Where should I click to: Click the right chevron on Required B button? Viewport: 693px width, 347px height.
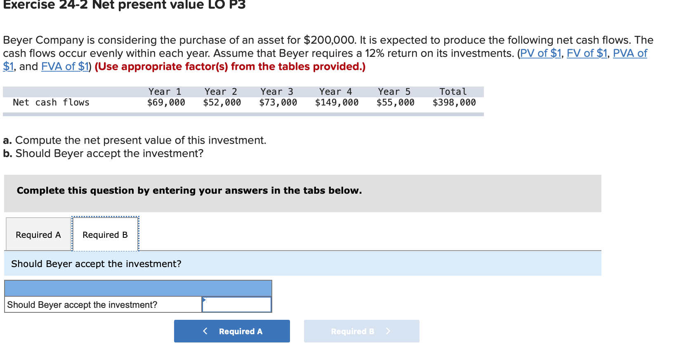click(x=388, y=331)
